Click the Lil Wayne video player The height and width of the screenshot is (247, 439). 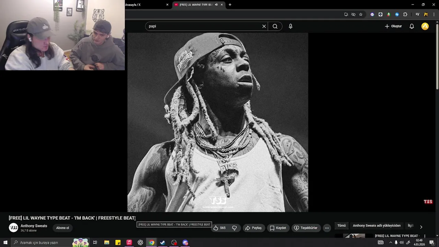(x=218, y=122)
